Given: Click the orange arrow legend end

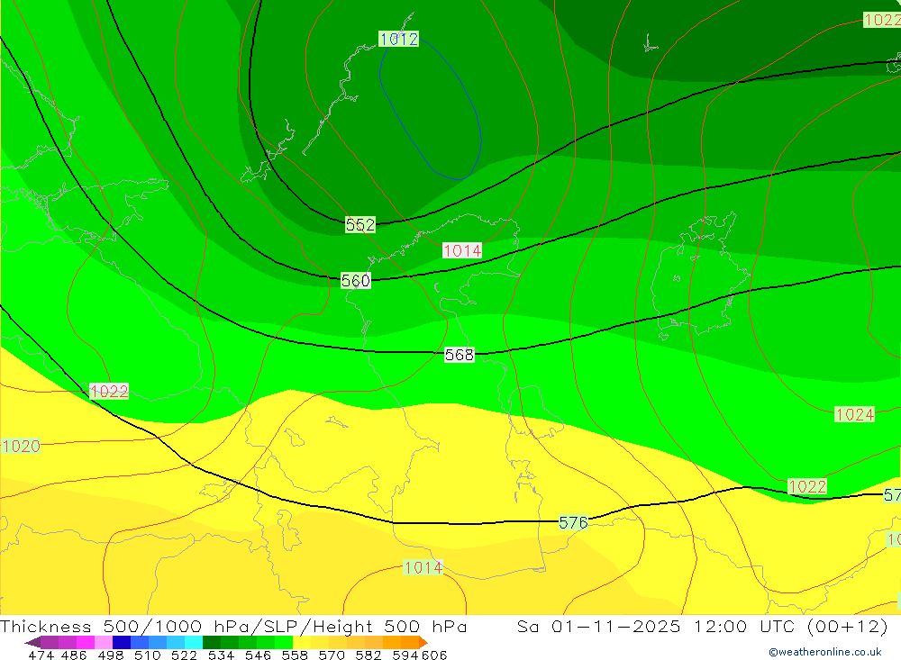Looking at the screenshot, I should click(x=423, y=642).
